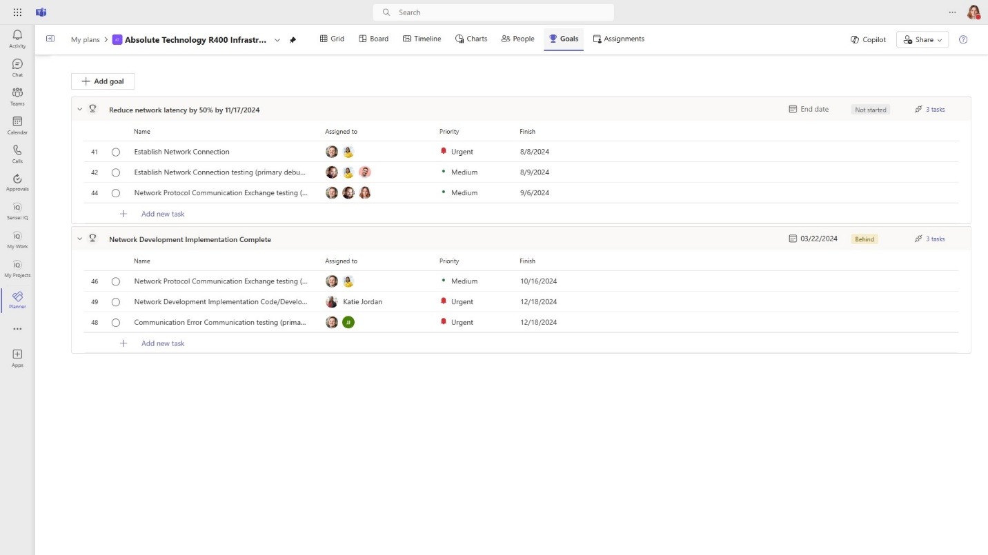Viewport: 988px width, 555px height.
Task: Open the Apps store icon
Action: pyautogui.click(x=17, y=358)
